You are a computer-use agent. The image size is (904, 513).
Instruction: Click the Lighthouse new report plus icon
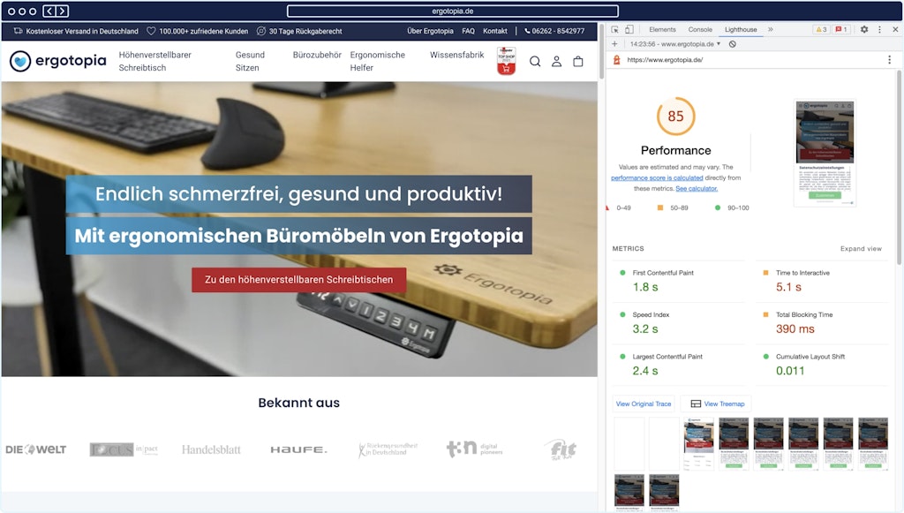614,44
